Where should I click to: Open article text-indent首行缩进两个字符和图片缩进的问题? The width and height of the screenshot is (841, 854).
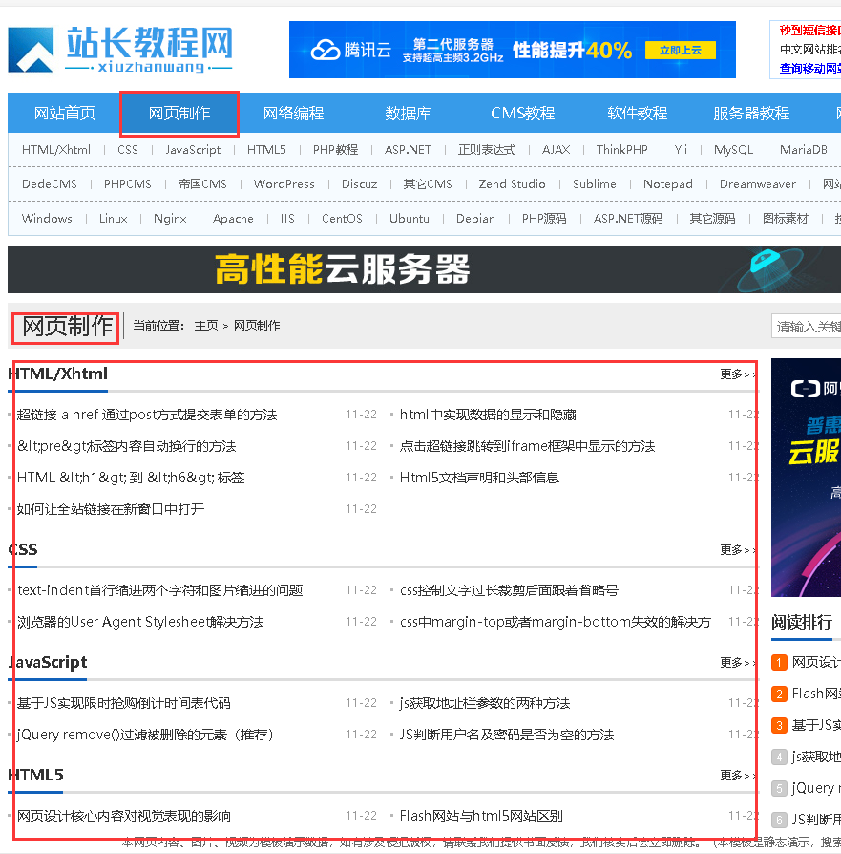tap(160, 591)
